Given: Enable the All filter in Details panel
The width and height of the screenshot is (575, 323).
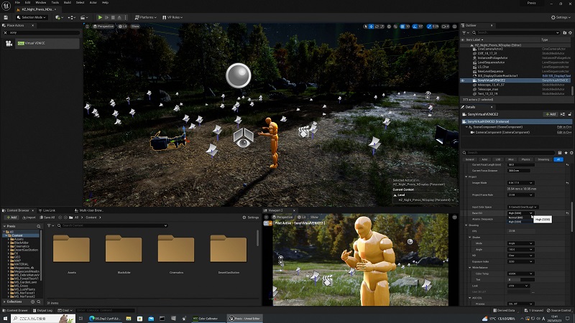Looking at the screenshot, I should (x=558, y=159).
